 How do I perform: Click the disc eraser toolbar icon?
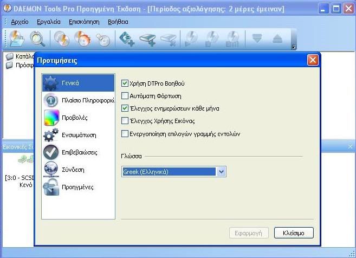tap(103, 39)
